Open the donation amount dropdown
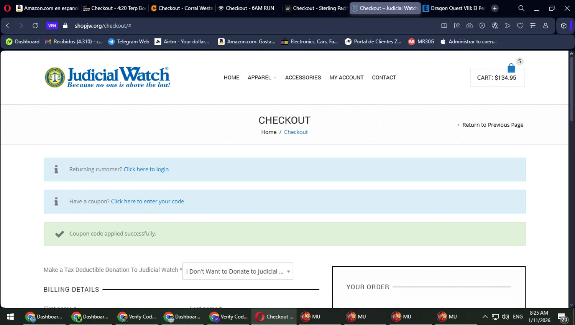The width and height of the screenshot is (575, 325). point(238,271)
